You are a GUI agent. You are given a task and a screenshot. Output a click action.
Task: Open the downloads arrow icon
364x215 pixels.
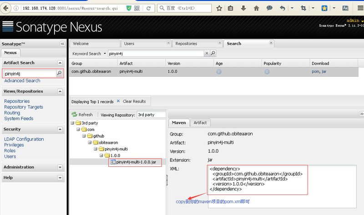pyautogui.click(x=243, y=8)
